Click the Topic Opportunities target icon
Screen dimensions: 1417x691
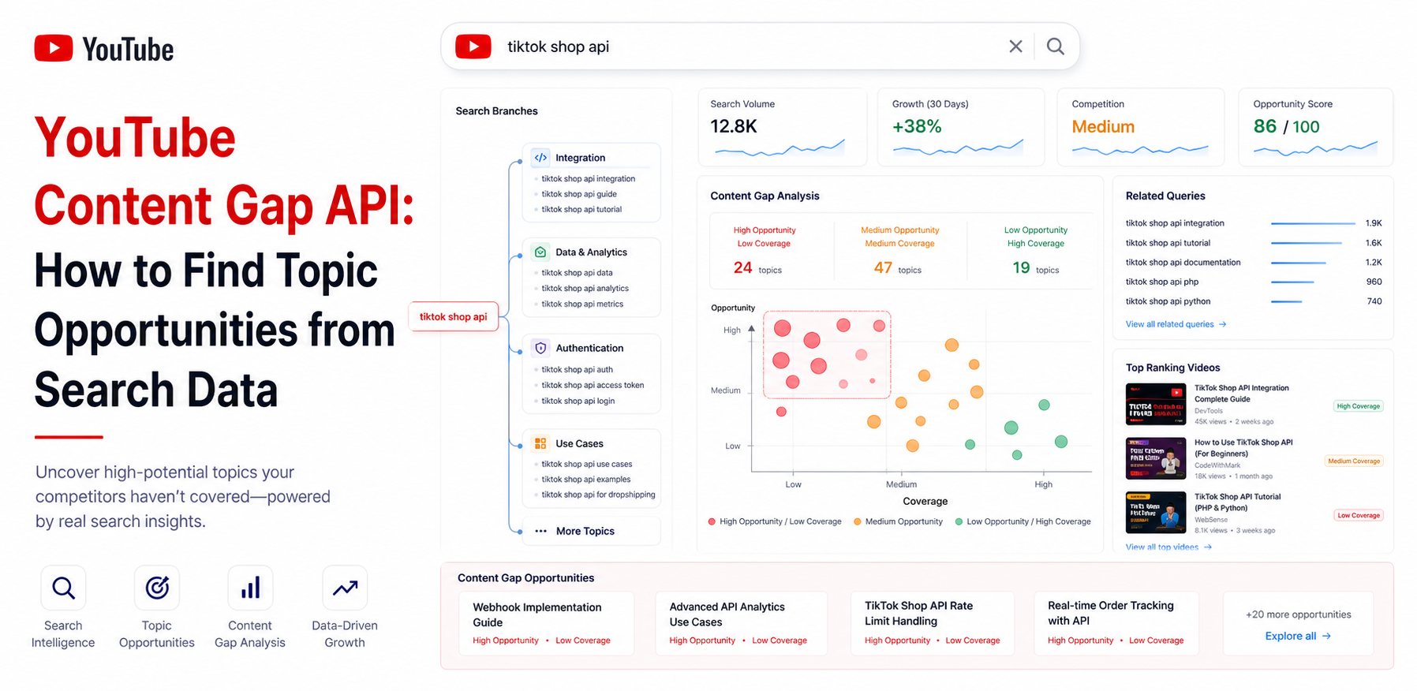coord(157,588)
